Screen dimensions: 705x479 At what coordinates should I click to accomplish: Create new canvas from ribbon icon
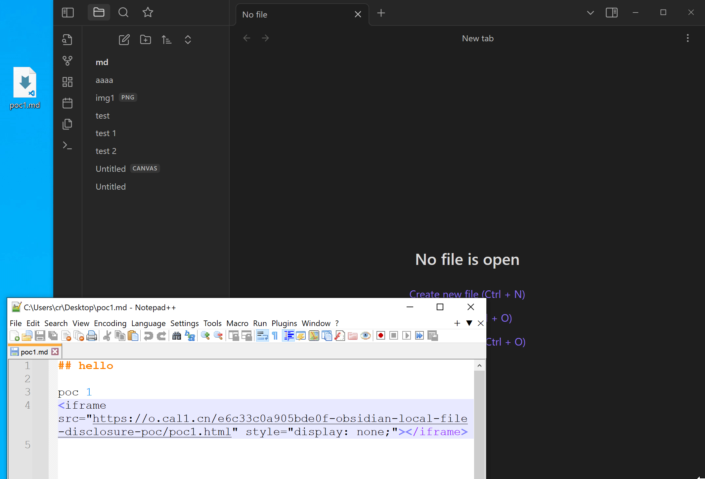pos(67,82)
